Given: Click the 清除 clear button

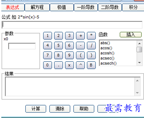Looking at the screenshot, I should (60, 109).
